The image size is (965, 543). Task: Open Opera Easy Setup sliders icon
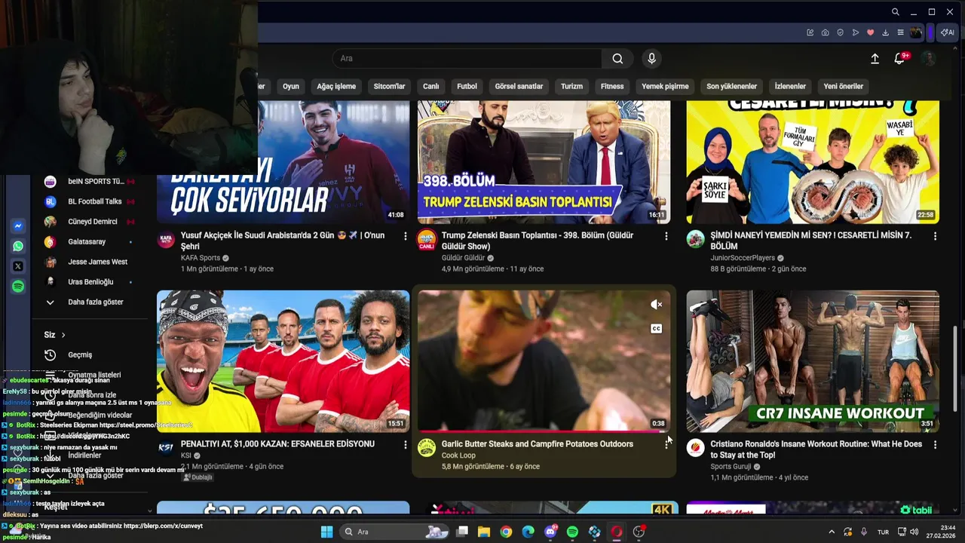[x=900, y=32]
